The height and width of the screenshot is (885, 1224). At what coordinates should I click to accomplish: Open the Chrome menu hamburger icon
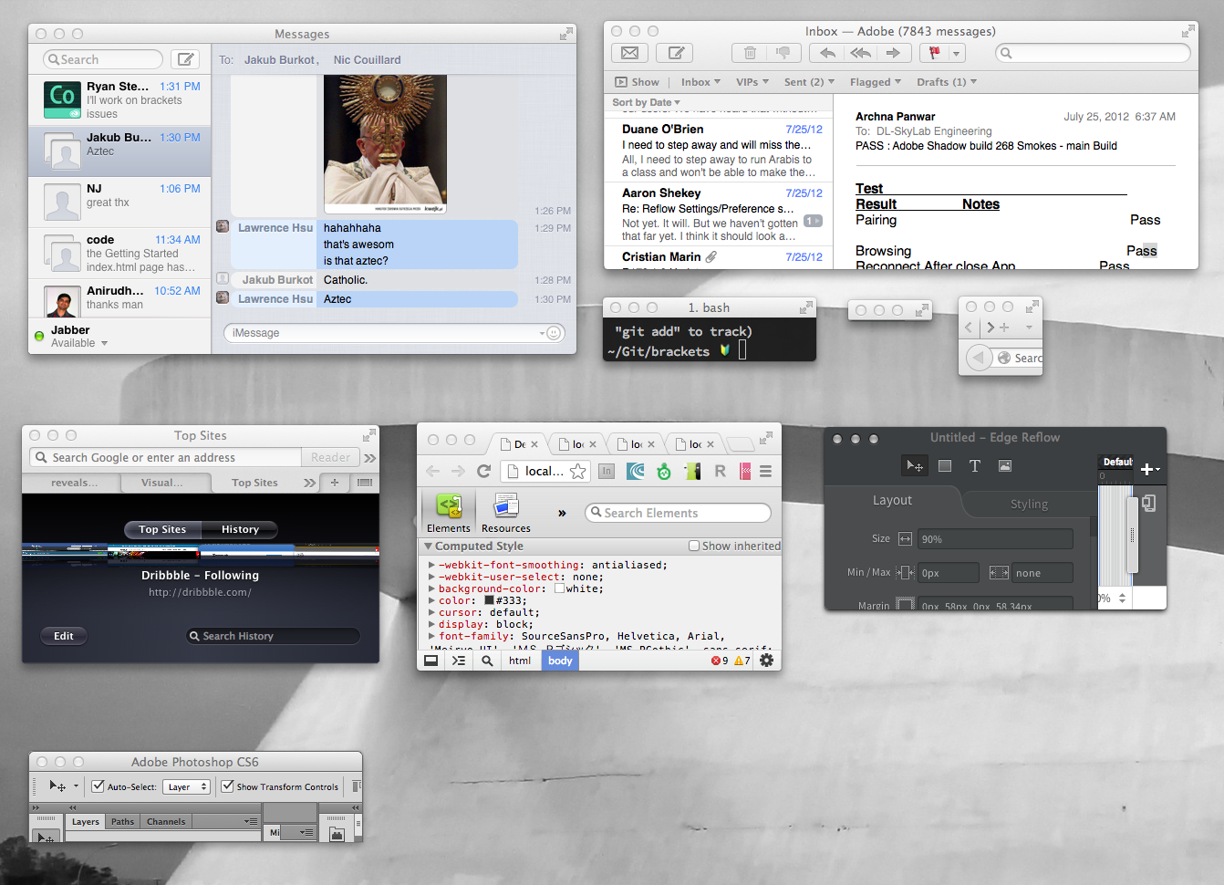[x=765, y=471]
